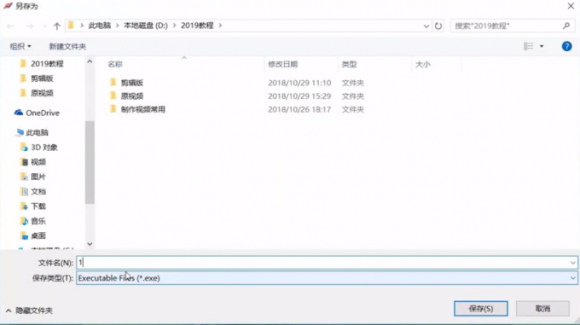Click the navigation pane scrollbar thumb
Viewport: 580px width, 325px height.
pos(90,162)
